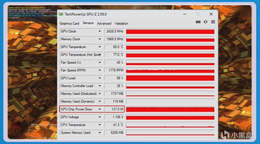Open the System Memory Used dropdown
This screenshot has width=260, height=144.
click(100, 133)
